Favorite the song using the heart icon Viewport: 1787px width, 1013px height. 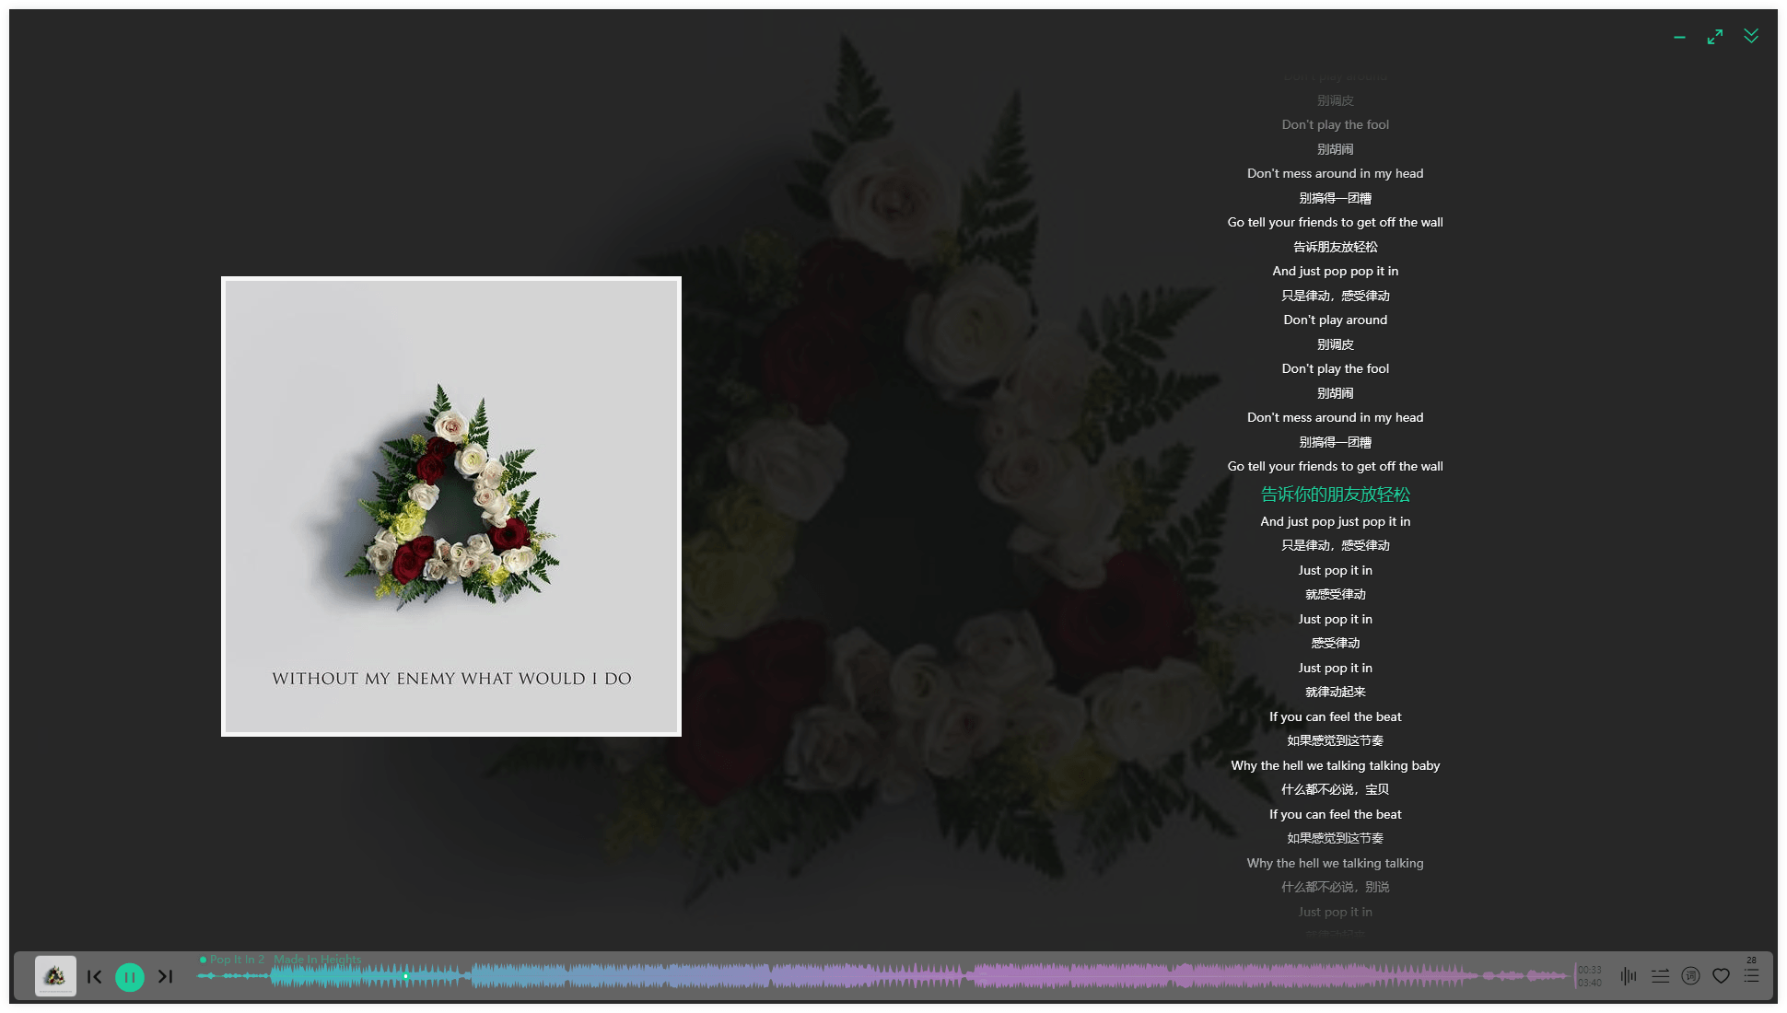tap(1722, 975)
